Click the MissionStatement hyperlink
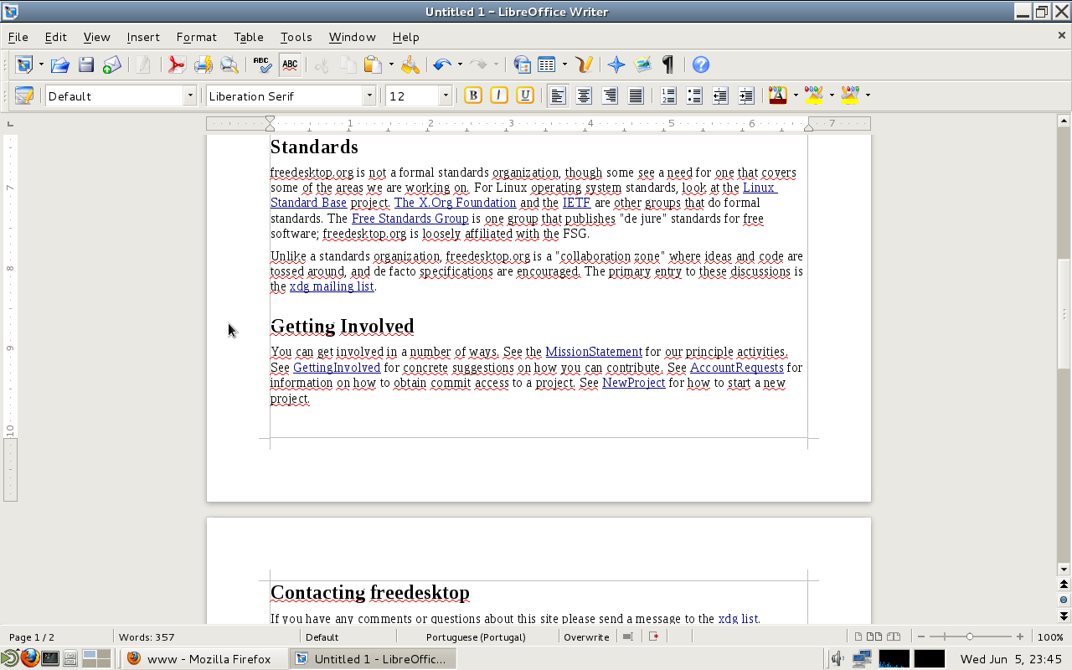The width and height of the screenshot is (1072, 670). tap(593, 352)
